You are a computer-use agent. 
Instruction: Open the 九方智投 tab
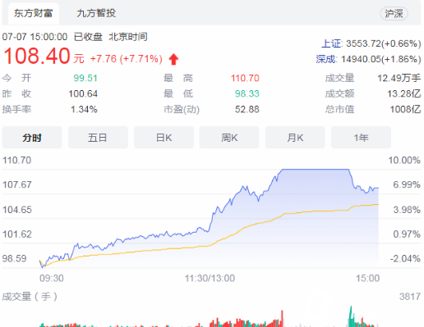point(96,13)
